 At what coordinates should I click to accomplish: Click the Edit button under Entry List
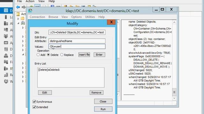click(45, 92)
